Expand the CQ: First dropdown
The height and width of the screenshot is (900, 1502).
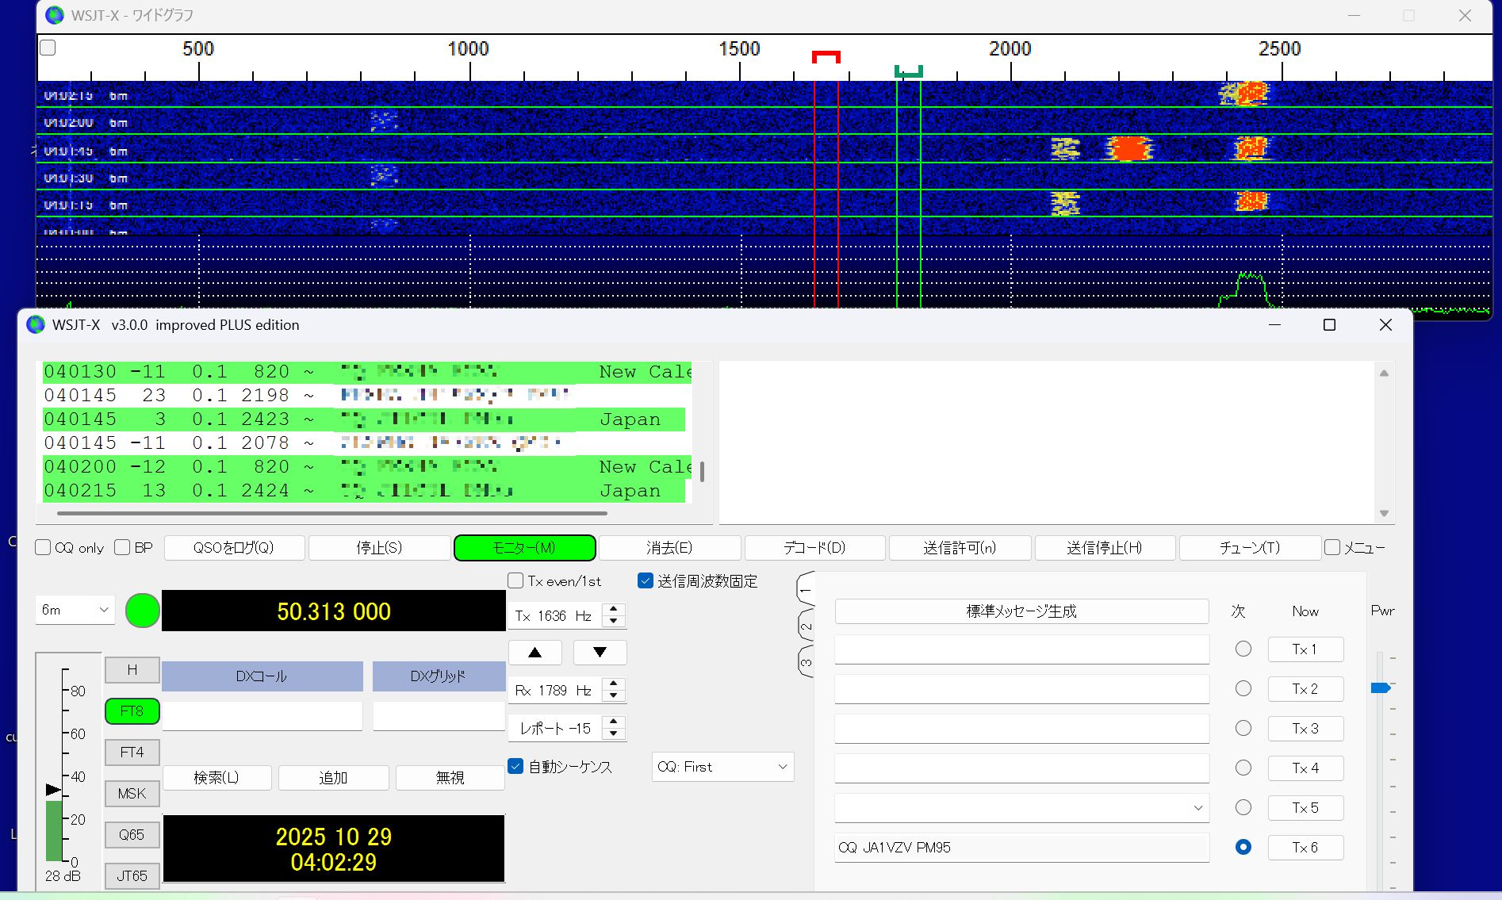722,767
